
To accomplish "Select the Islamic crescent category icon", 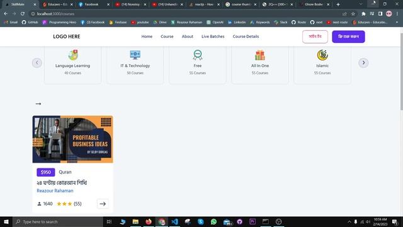I will point(322,55).
